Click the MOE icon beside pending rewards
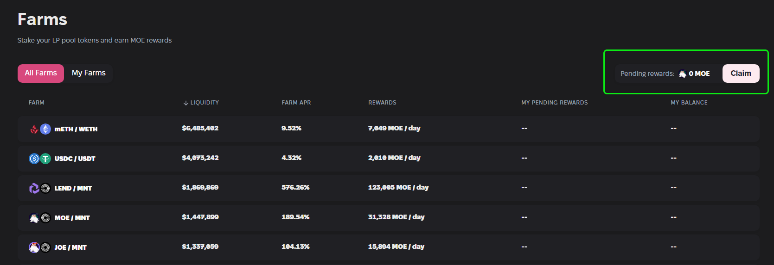Viewport: 774px width, 265px height. [x=682, y=74]
